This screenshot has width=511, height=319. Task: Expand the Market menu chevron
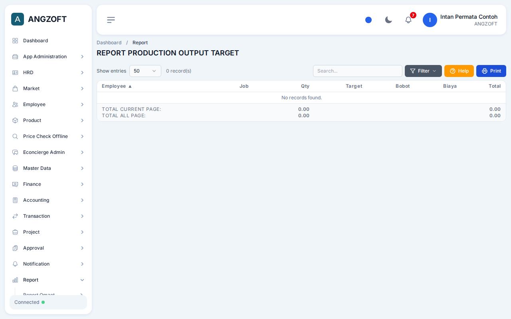(x=82, y=89)
